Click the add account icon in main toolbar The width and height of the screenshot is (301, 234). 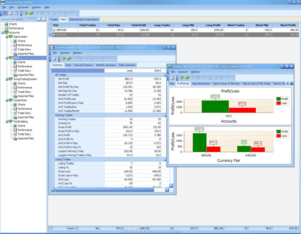click(25, 13)
